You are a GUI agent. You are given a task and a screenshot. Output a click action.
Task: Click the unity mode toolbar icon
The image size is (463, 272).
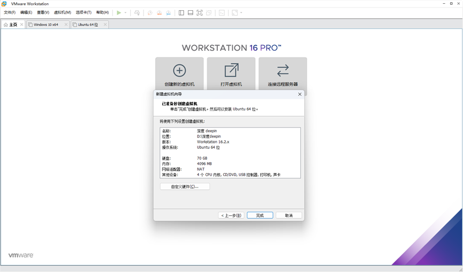tap(209, 13)
